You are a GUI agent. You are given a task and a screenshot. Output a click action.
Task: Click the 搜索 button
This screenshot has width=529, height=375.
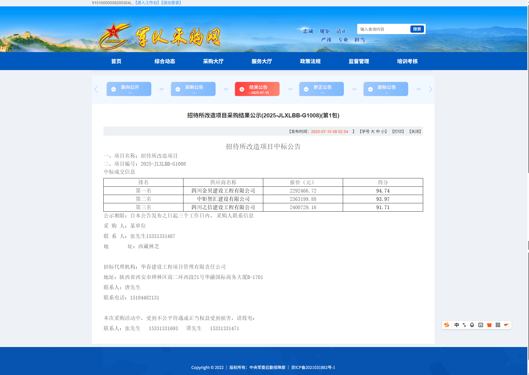click(417, 29)
